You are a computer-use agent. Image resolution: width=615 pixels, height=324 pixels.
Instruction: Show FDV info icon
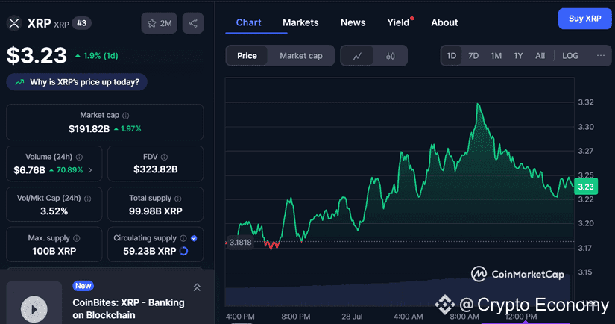pyautogui.click(x=164, y=157)
